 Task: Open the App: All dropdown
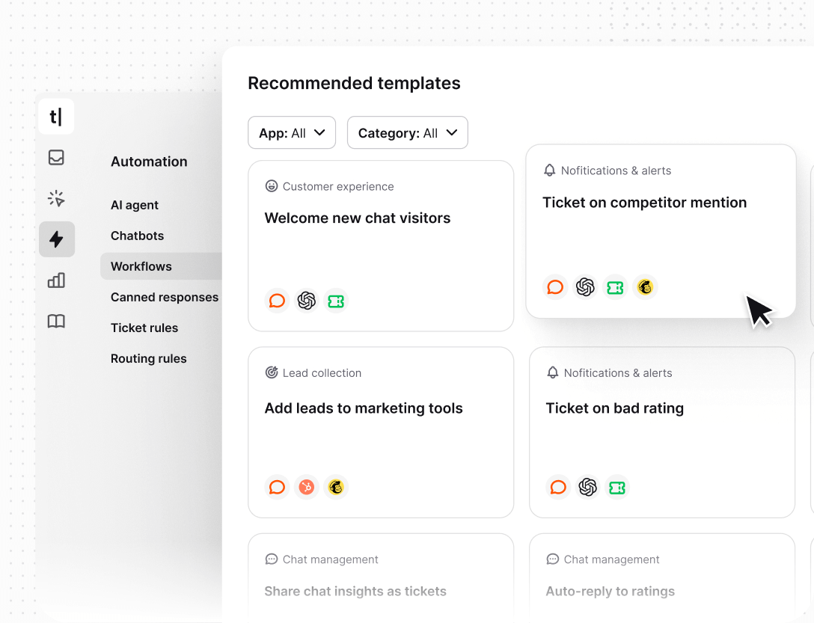pos(292,132)
